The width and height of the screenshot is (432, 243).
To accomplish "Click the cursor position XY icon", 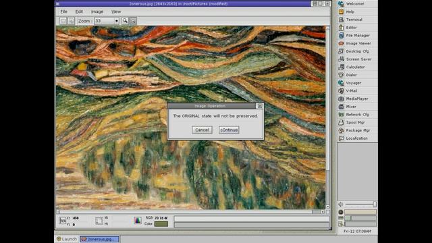I will click(x=63, y=221).
